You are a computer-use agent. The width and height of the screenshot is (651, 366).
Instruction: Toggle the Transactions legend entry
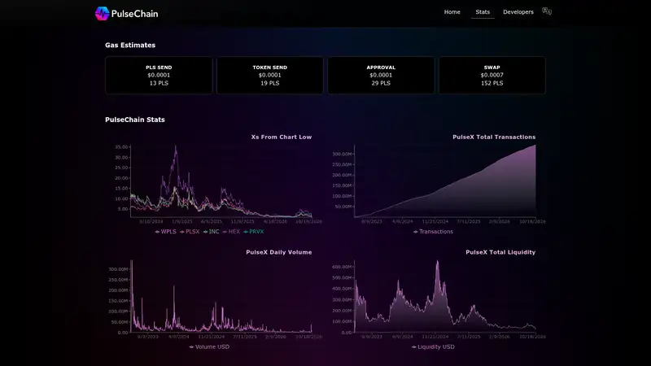point(433,232)
